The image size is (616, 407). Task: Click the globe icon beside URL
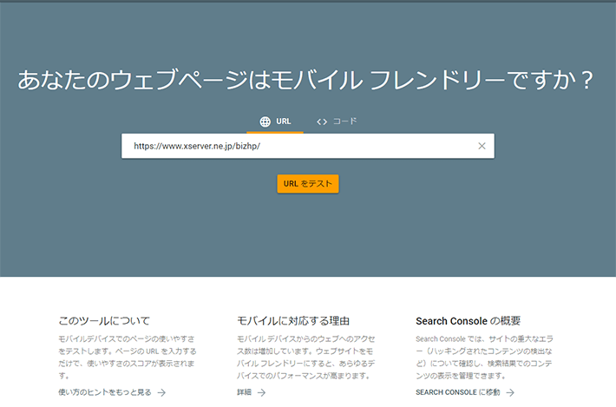265,121
